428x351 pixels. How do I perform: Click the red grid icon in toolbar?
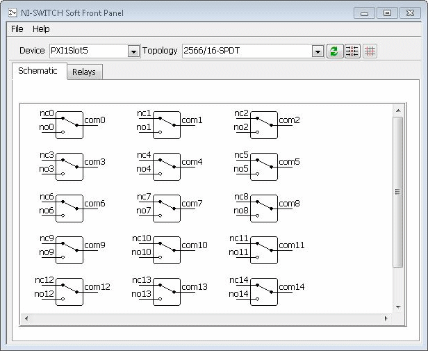(x=370, y=51)
